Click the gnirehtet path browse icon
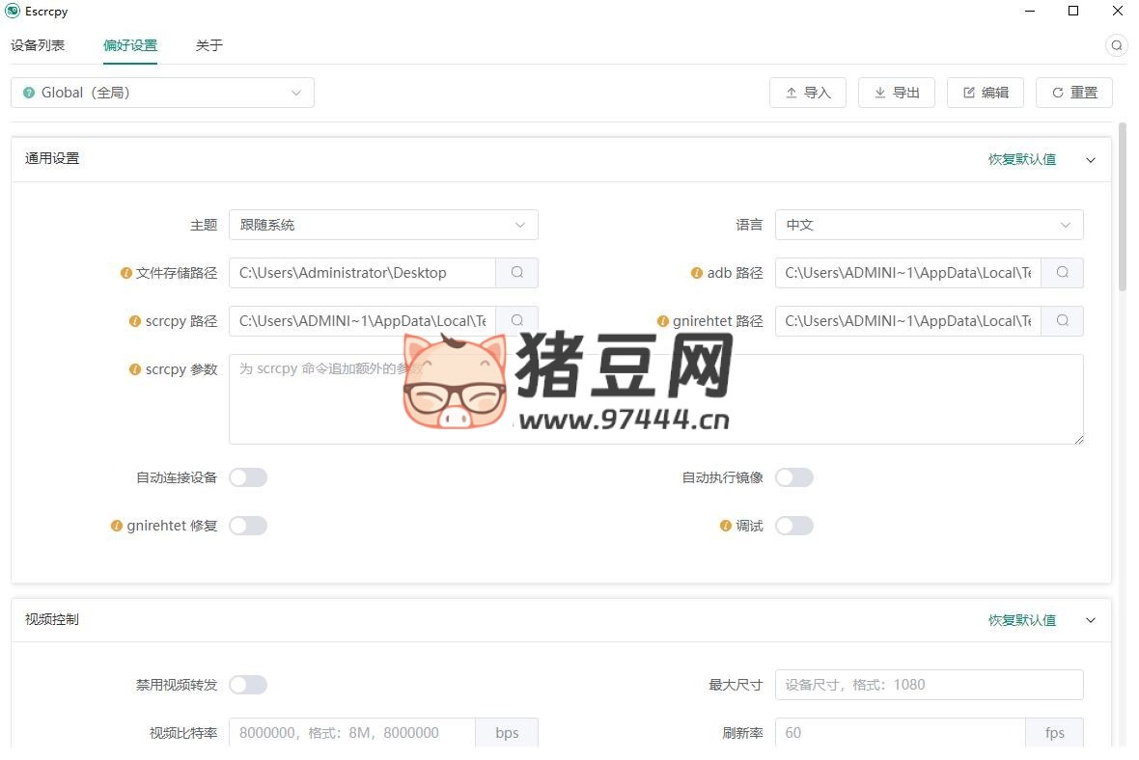Screen dimensions: 1139x760 1063,321
